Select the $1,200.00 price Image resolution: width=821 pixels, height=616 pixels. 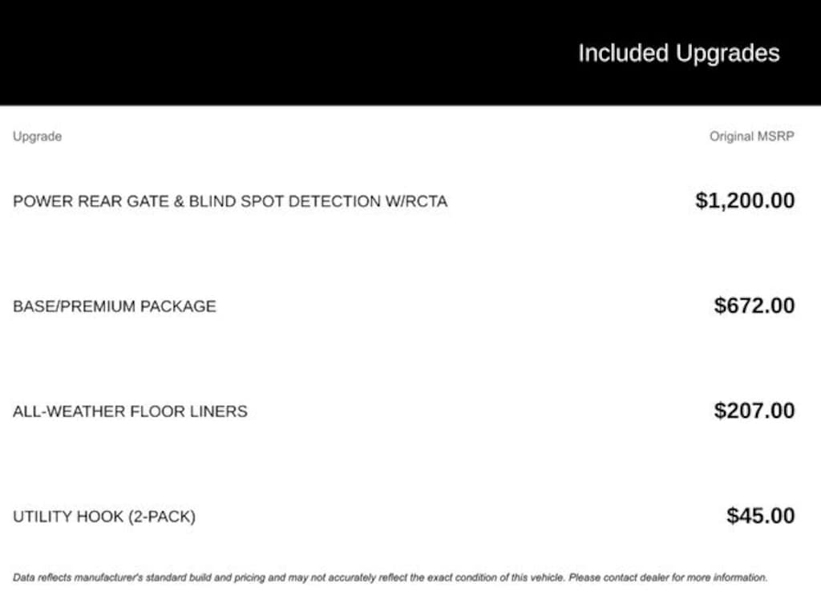745,201
